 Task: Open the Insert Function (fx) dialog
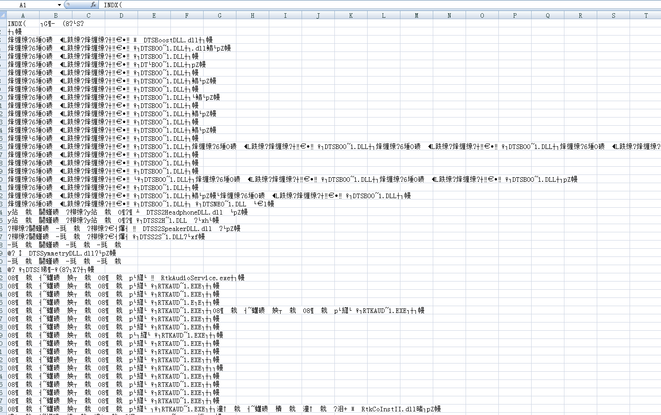point(93,5)
